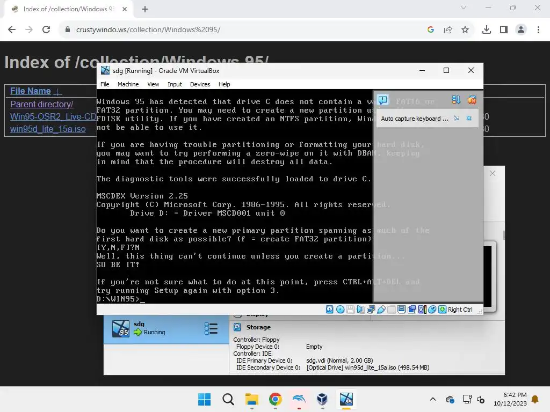Click the don't show again icon on keyboard notification

457,119
